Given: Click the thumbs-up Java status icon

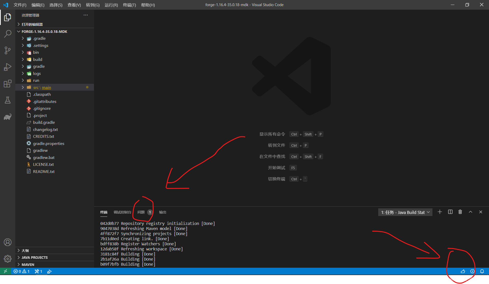Looking at the screenshot, I should click(x=463, y=271).
